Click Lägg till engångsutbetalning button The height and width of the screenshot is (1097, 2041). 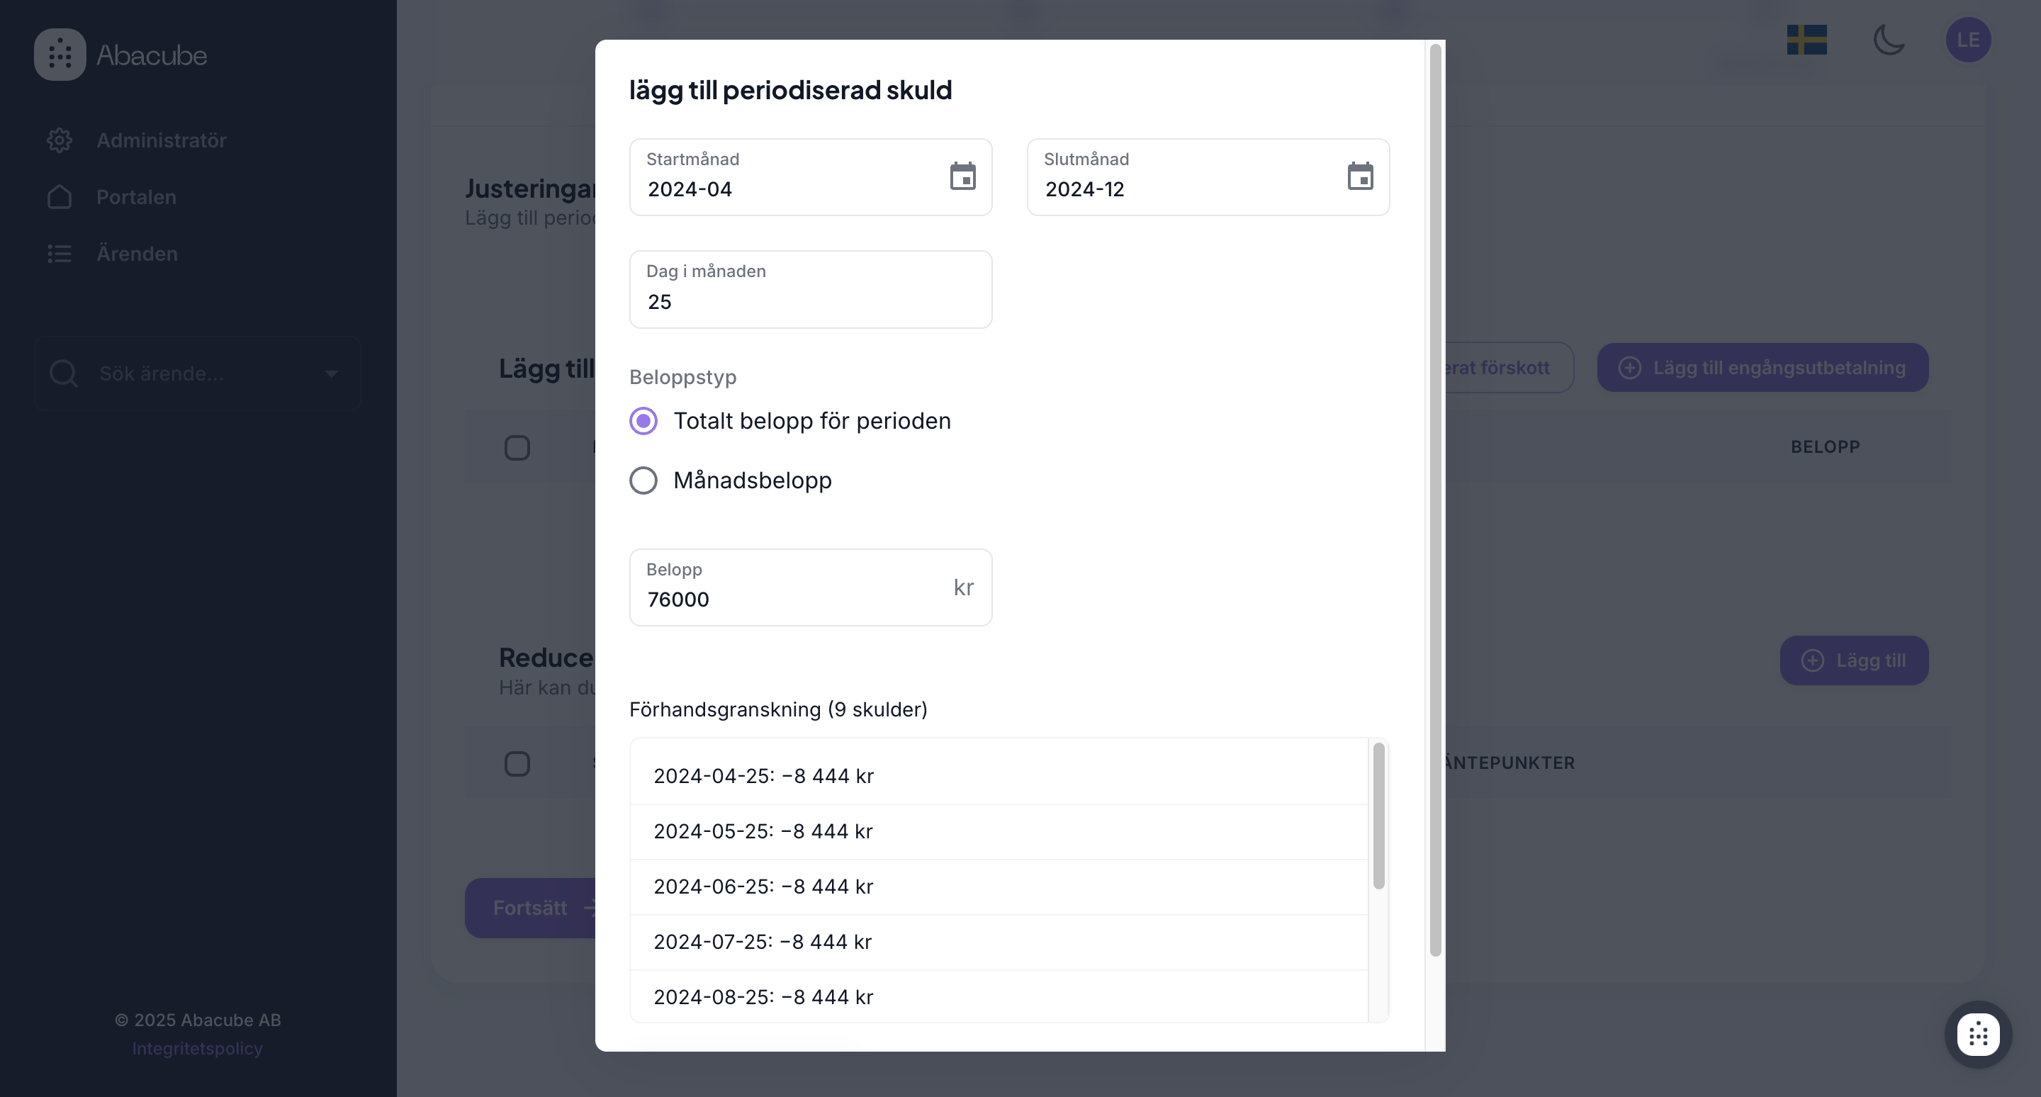click(1762, 368)
